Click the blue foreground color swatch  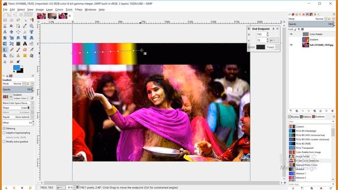[x=16, y=68]
